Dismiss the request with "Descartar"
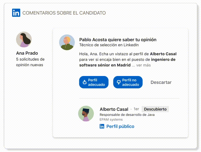201x152 pixels. [161, 82]
